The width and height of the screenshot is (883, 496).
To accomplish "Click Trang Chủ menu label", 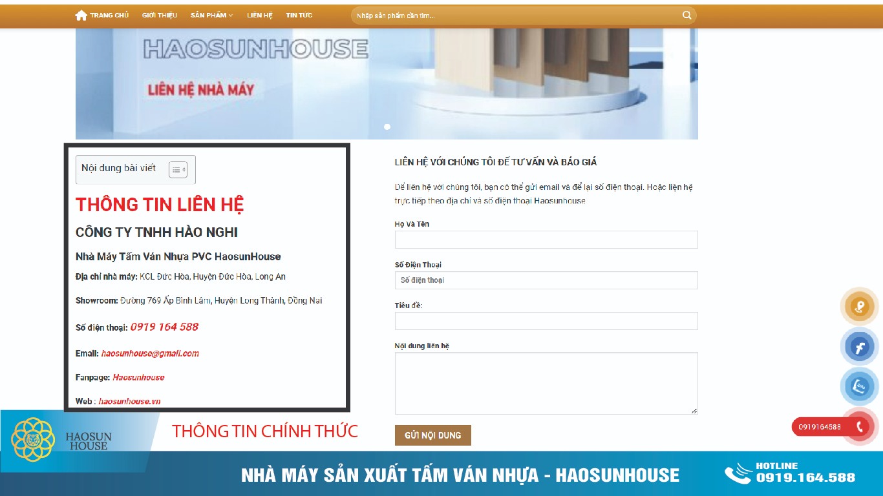I will 109,15.
